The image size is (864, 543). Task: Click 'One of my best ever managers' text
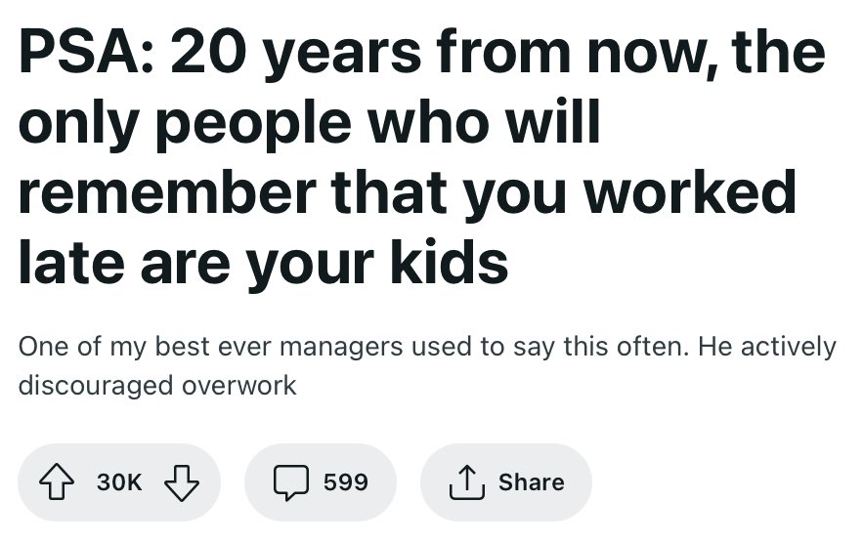211,347
